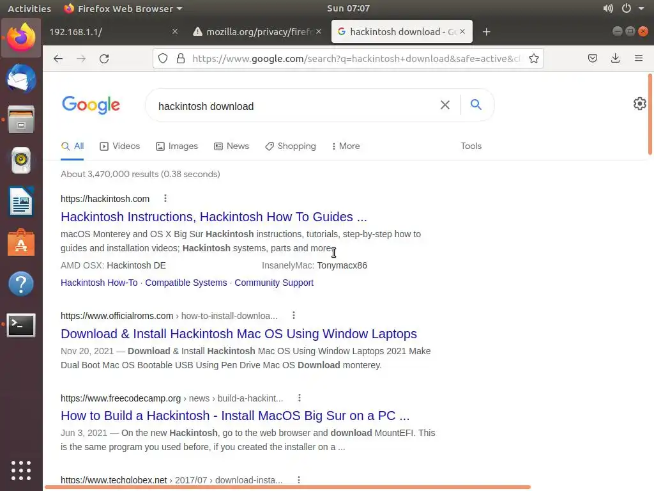Open Google quick settings gear
The width and height of the screenshot is (654, 491).
tap(639, 104)
